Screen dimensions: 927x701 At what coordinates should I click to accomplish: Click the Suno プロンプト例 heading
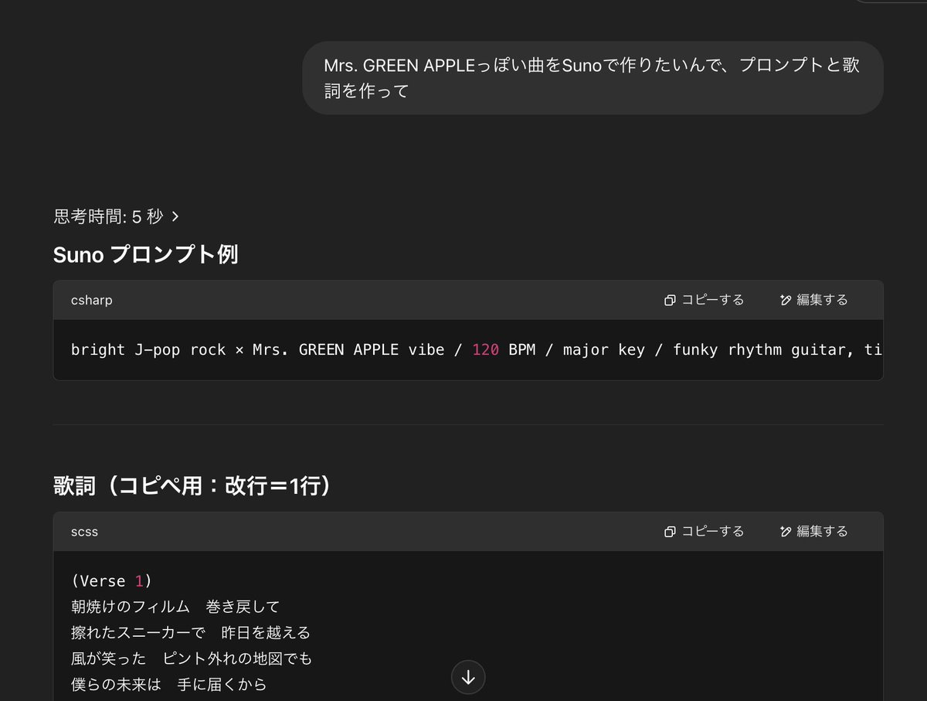click(145, 254)
